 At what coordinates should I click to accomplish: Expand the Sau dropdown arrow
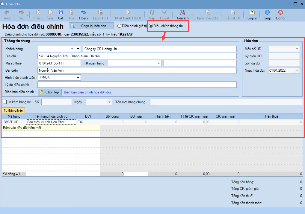point(28,15)
